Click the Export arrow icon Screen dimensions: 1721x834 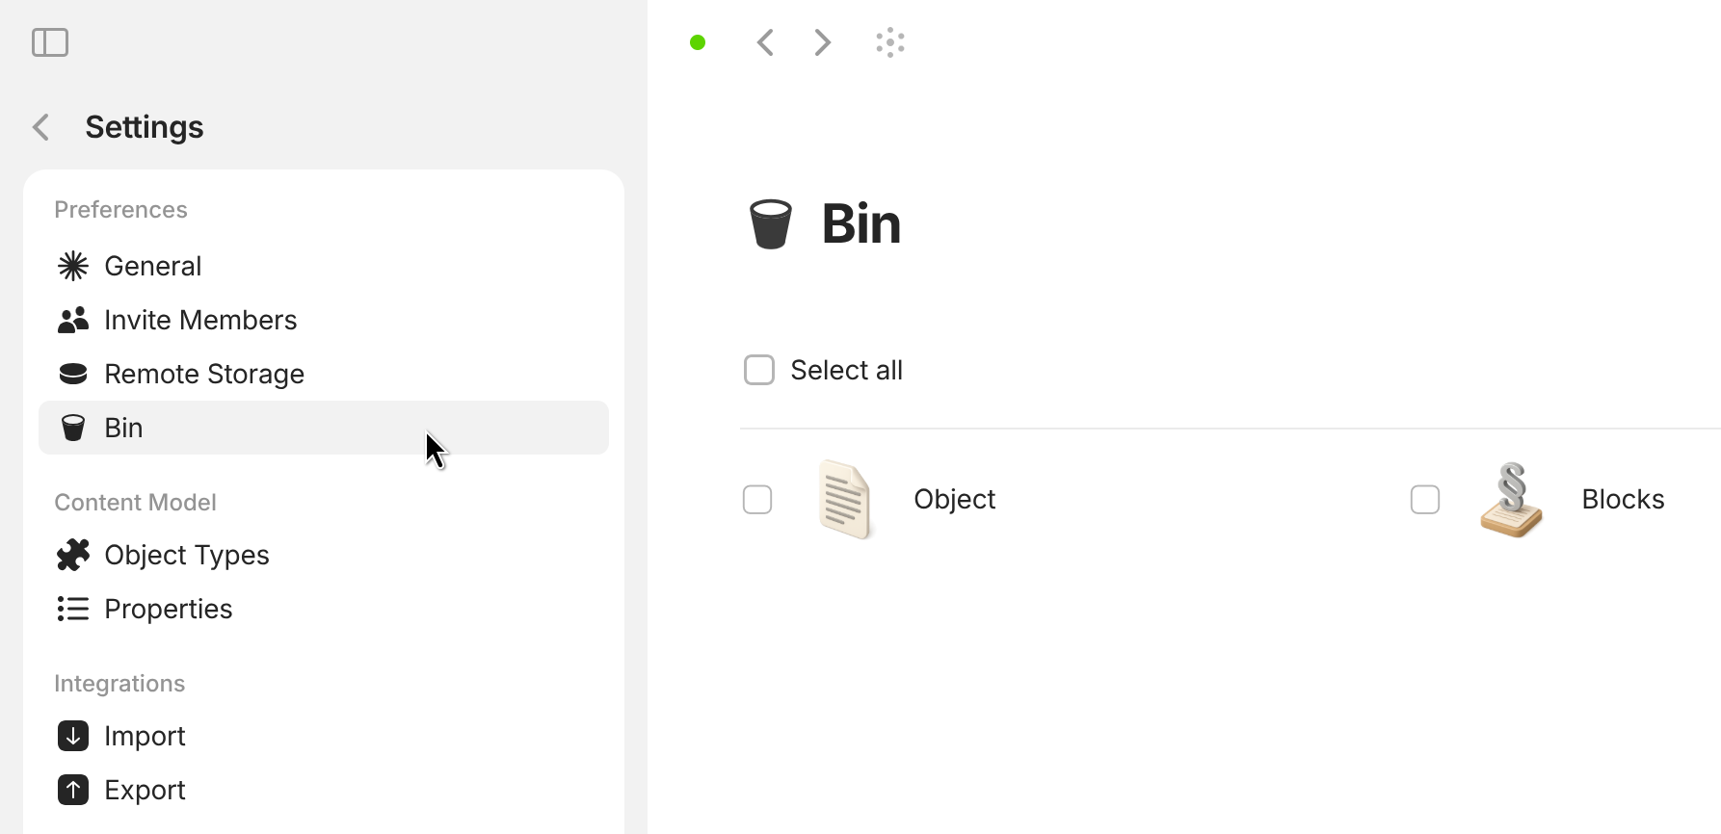[73, 790]
